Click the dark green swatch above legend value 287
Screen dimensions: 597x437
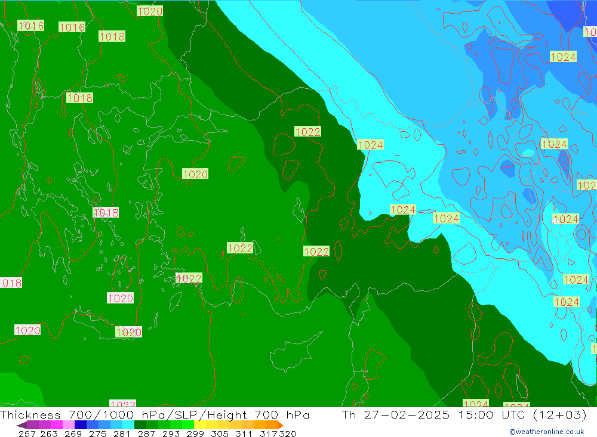pyautogui.click(x=140, y=425)
